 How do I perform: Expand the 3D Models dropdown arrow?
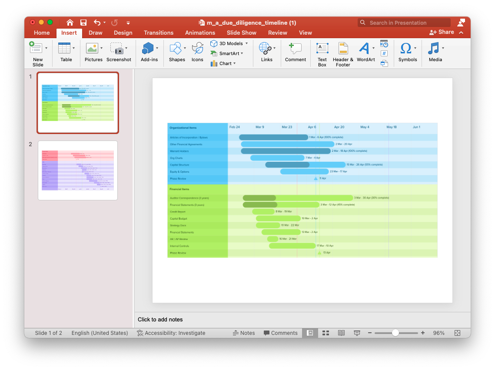(x=246, y=43)
